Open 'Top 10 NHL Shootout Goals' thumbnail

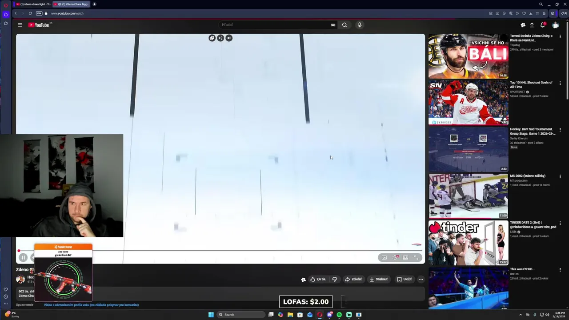tap(468, 103)
